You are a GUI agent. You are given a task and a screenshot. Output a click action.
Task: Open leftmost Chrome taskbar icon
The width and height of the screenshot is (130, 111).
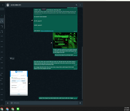point(2,109)
